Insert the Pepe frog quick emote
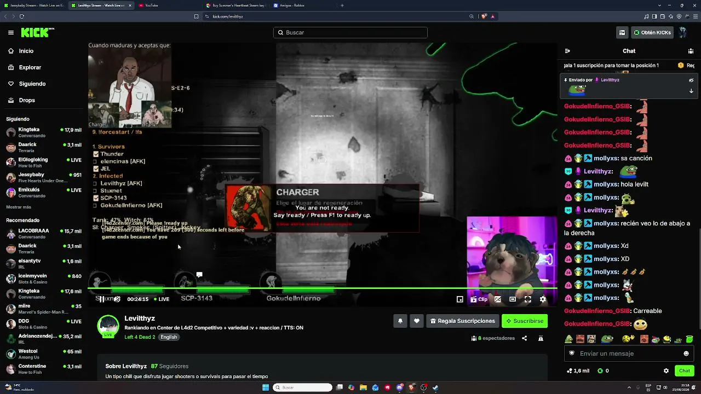 (607, 339)
